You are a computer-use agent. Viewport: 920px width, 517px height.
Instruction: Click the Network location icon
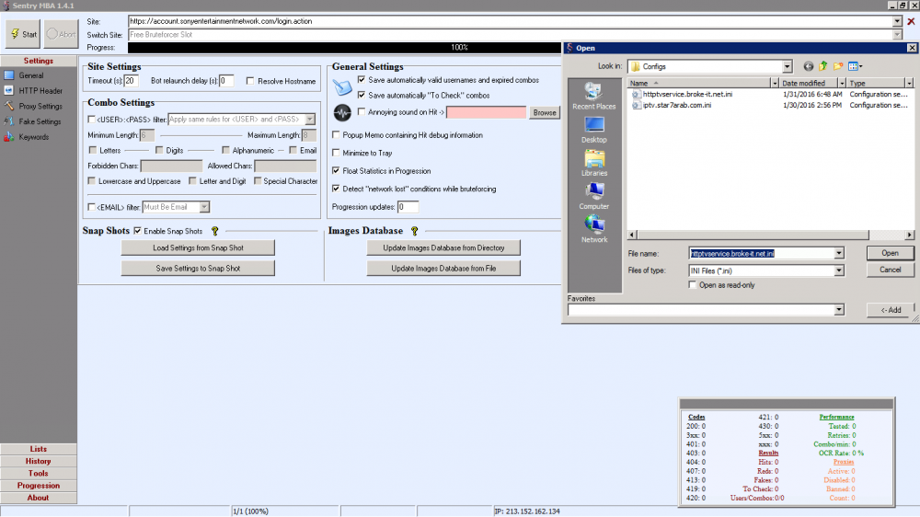click(x=593, y=227)
